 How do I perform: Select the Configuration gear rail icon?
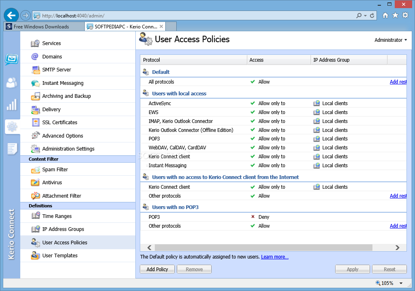[x=12, y=127]
